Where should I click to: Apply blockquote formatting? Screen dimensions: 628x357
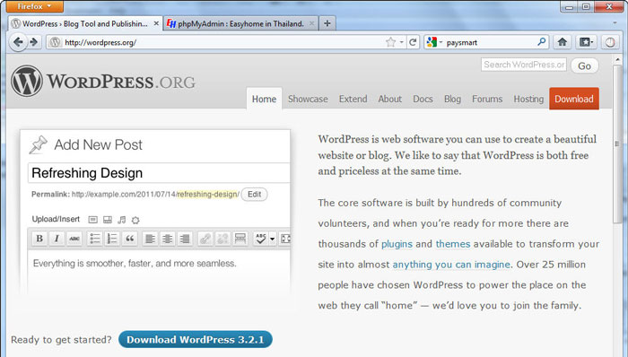click(130, 239)
